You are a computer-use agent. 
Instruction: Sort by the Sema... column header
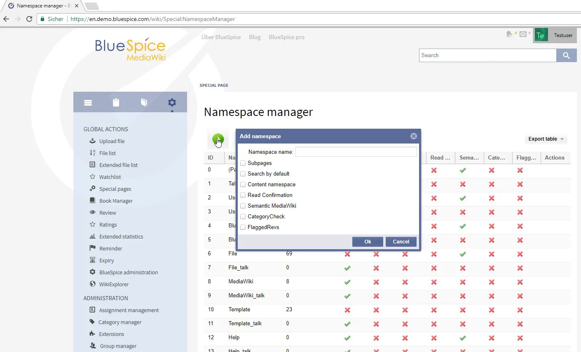pyautogui.click(x=469, y=158)
